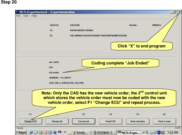Screen dimensions: 182x135
Task: Launch Word from quick launch
Action: 50,133
